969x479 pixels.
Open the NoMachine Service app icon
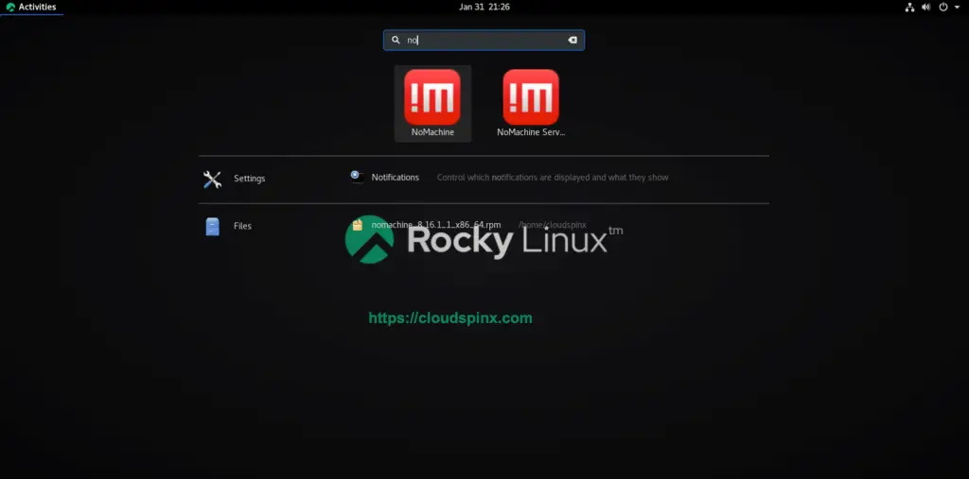(531, 97)
